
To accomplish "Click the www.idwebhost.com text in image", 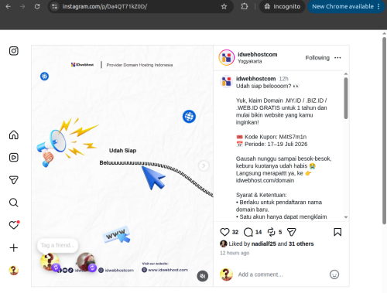I will [168, 270].
